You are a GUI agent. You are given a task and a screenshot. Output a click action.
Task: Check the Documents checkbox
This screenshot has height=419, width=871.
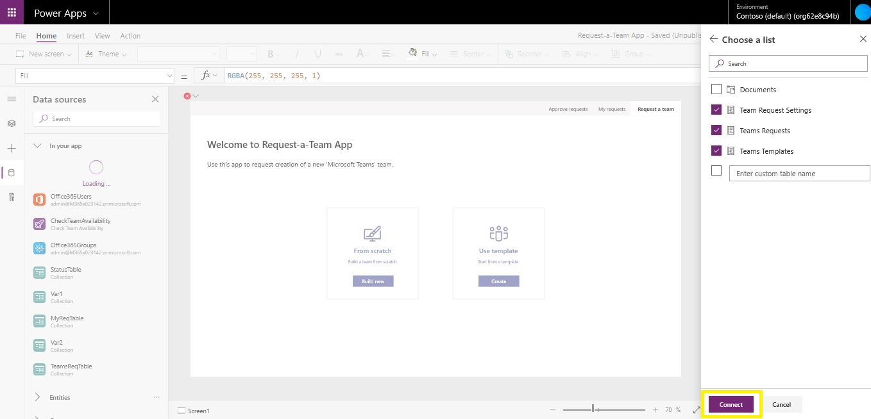coord(716,89)
